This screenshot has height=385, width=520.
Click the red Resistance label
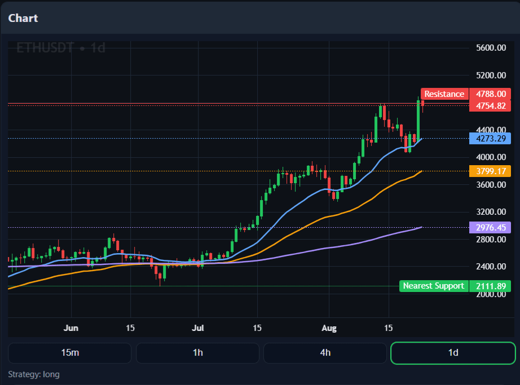(444, 94)
